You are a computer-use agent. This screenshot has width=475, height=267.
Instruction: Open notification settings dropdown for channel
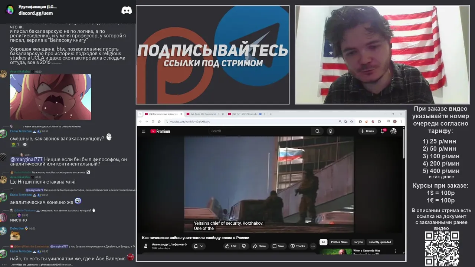[x=199, y=246]
